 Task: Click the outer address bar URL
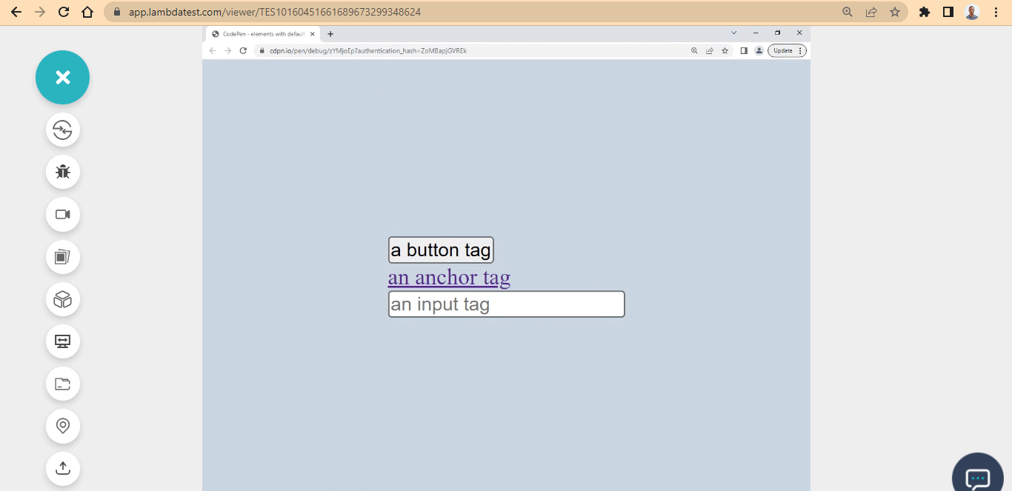pyautogui.click(x=275, y=12)
